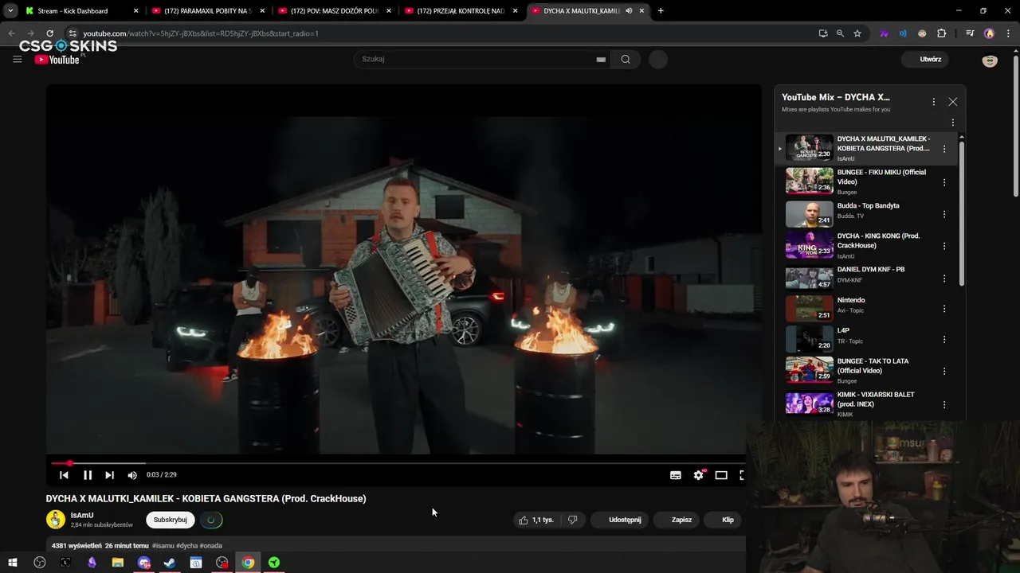Click the Subskrybuj button
The height and width of the screenshot is (573, 1020).
(x=171, y=520)
